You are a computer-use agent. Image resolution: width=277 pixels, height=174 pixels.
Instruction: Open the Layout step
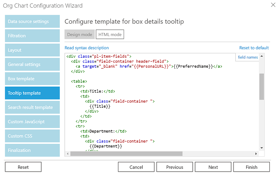pos(32,50)
